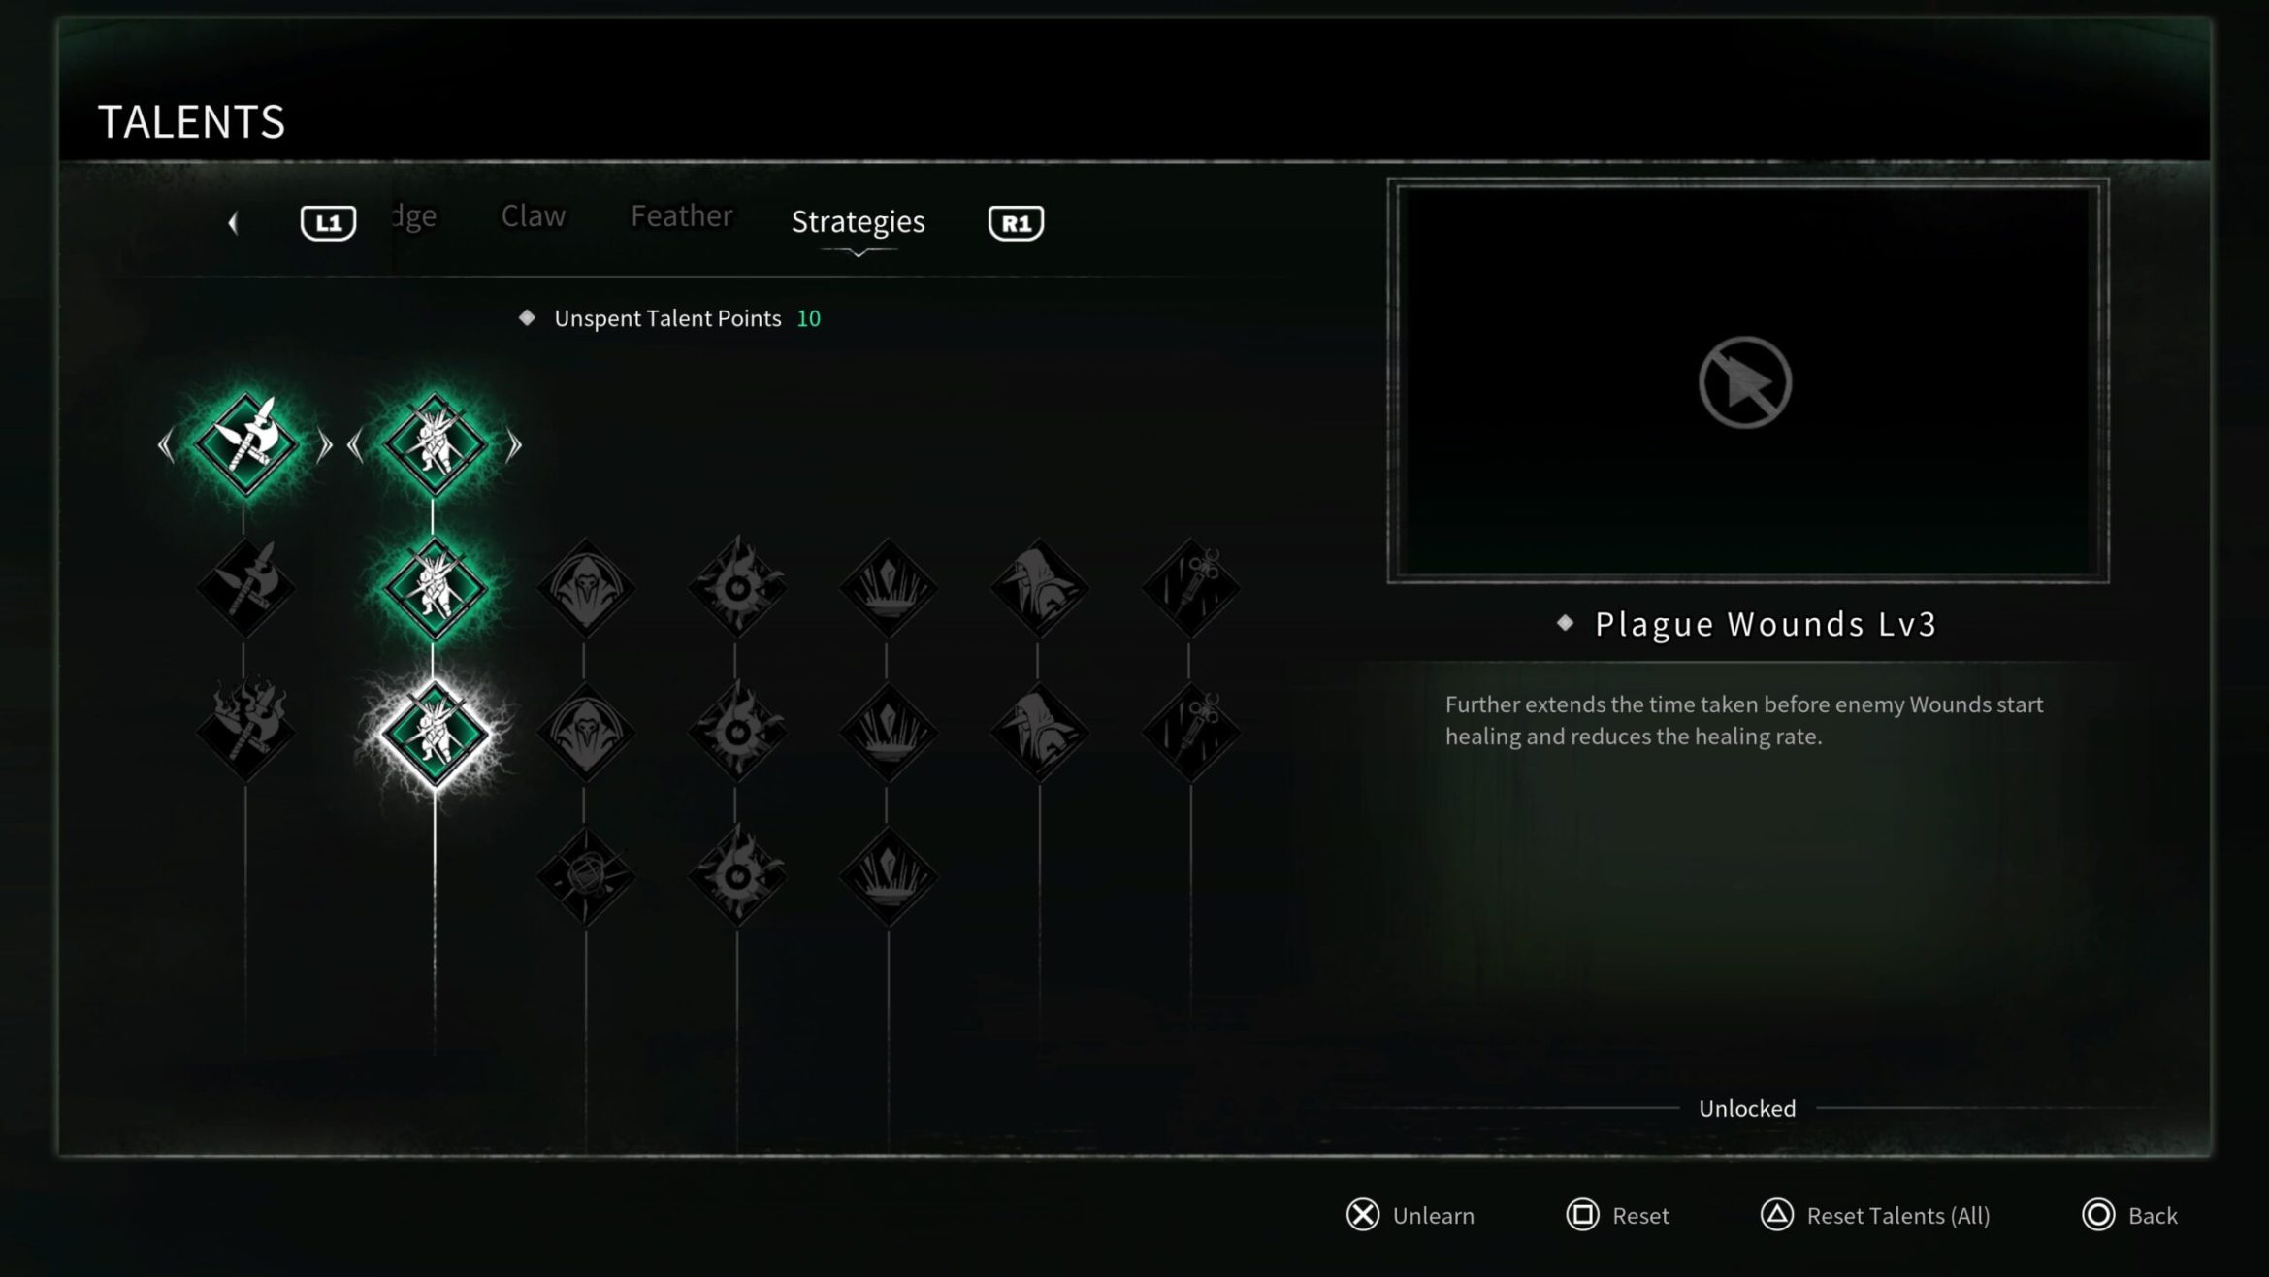The width and height of the screenshot is (2269, 1277).
Task: Click the tab bar's left scroll arrow
Action: (x=233, y=223)
